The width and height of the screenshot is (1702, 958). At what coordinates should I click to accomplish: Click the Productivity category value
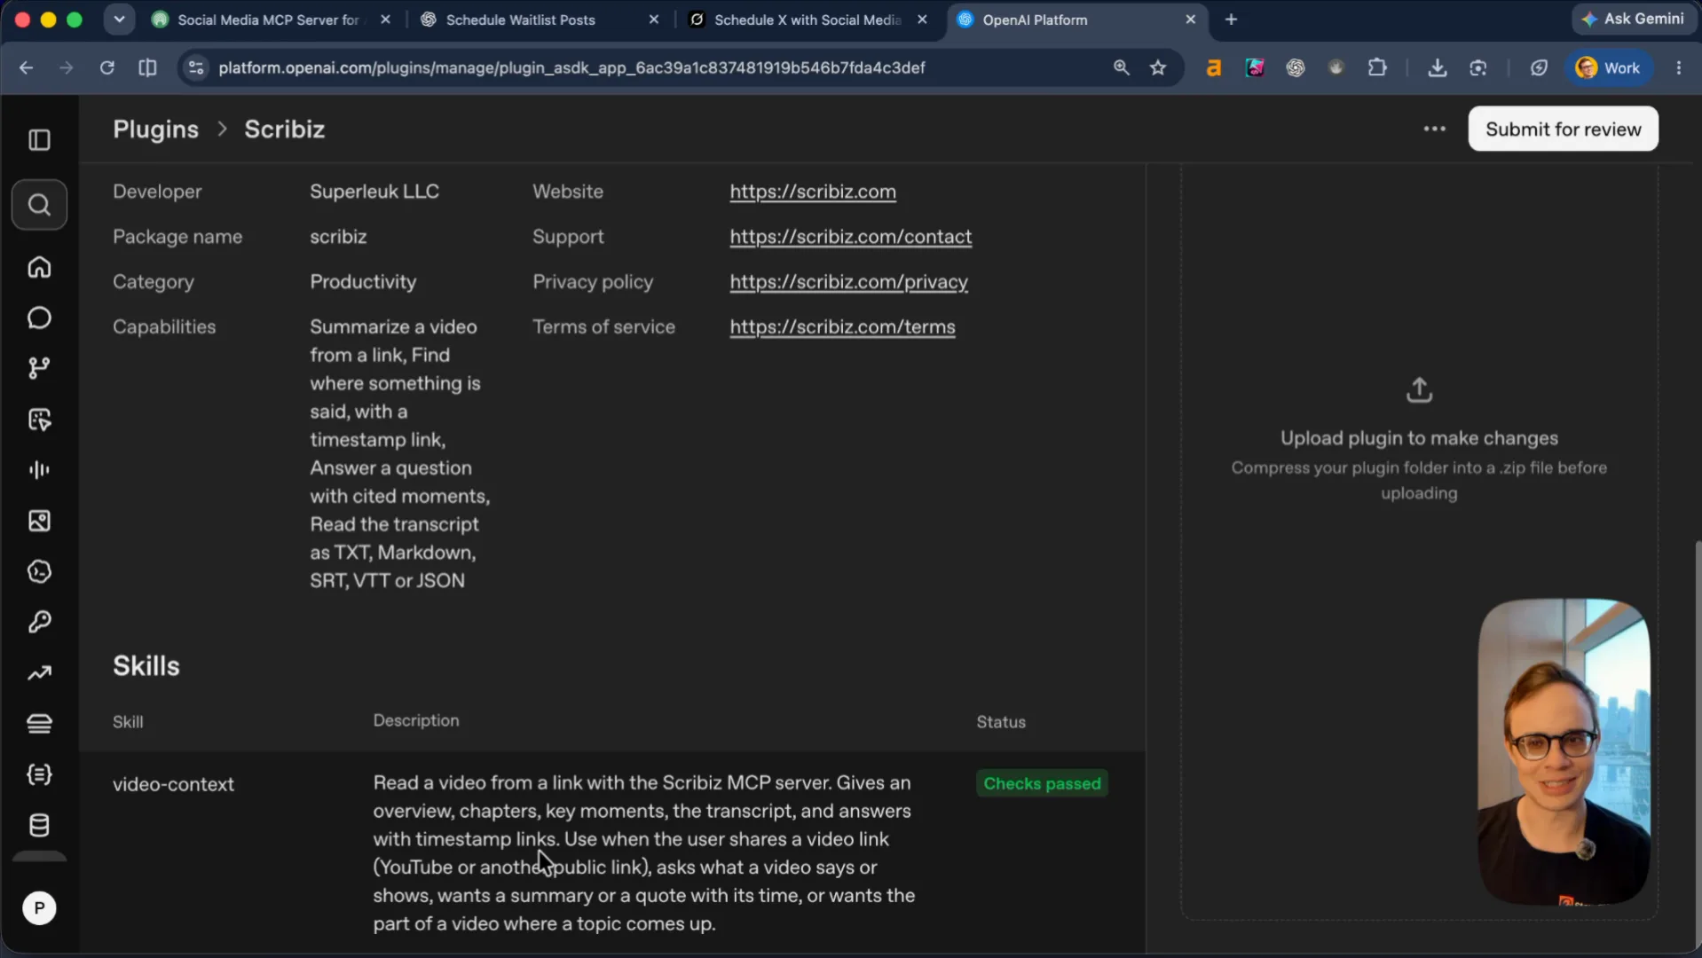363,282
